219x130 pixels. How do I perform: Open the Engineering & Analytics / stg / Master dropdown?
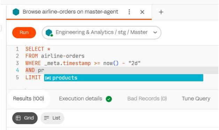101,32
